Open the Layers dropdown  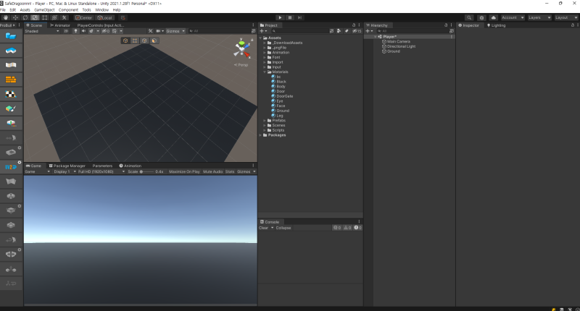539,17
